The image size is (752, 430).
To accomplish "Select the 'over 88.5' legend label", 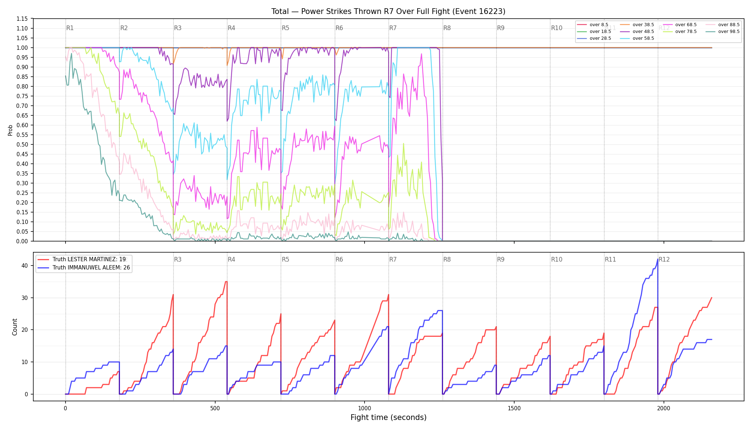I will 729,25.
